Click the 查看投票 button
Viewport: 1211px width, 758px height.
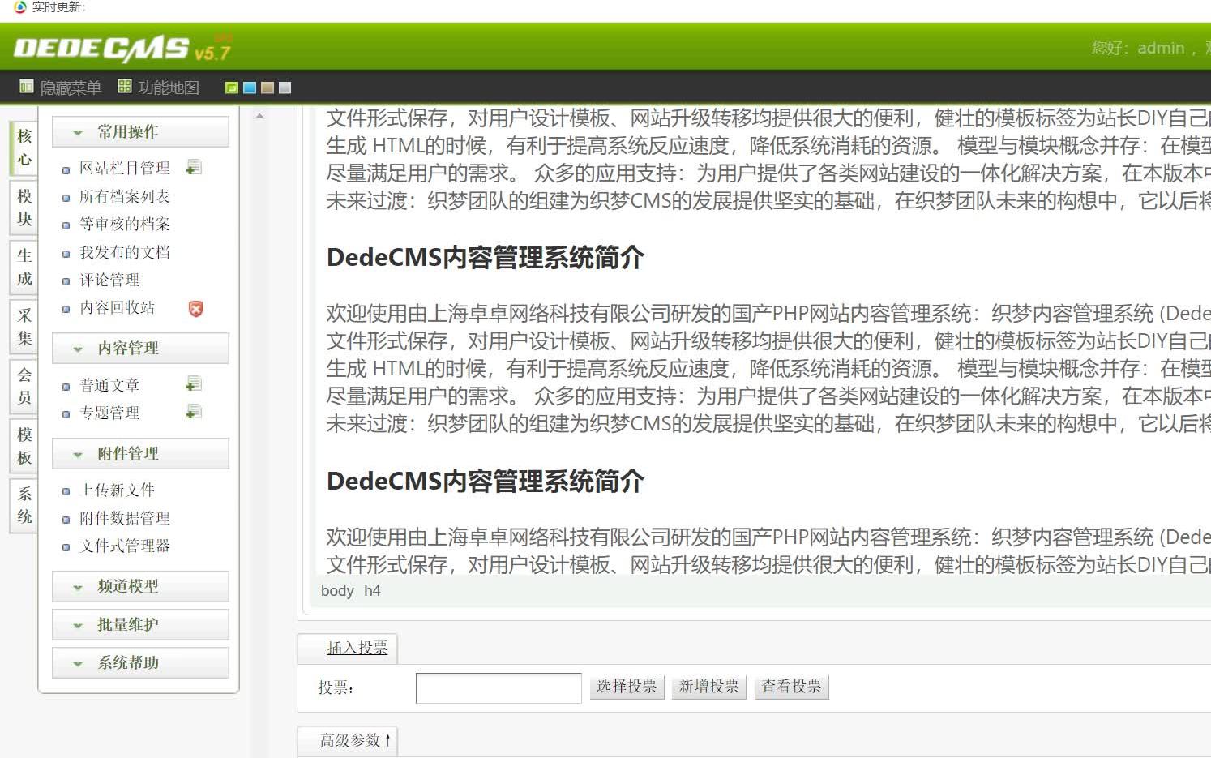tap(791, 687)
